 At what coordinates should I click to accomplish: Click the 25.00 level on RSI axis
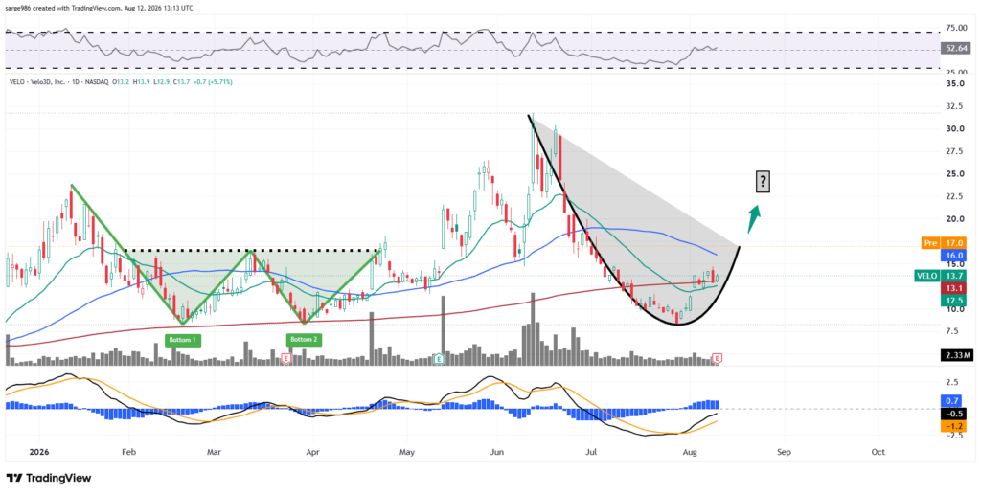(956, 71)
